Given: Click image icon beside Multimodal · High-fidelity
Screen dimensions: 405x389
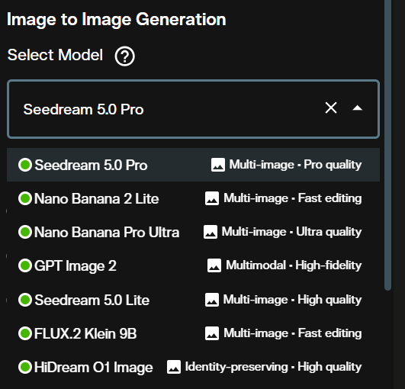Looking at the screenshot, I should click(x=214, y=265).
